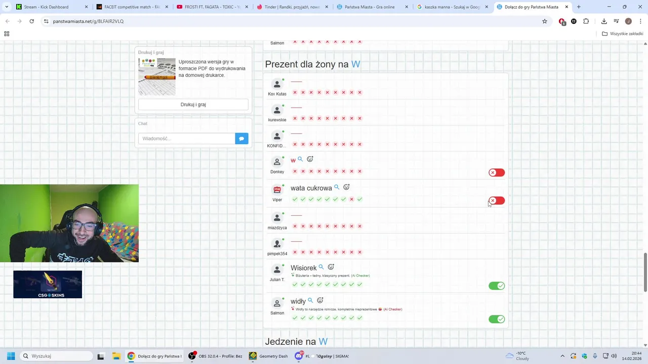Open the AI Checker link under 'Wisiorek'
Viewport: 648px width, 364px height.
[x=360, y=276]
